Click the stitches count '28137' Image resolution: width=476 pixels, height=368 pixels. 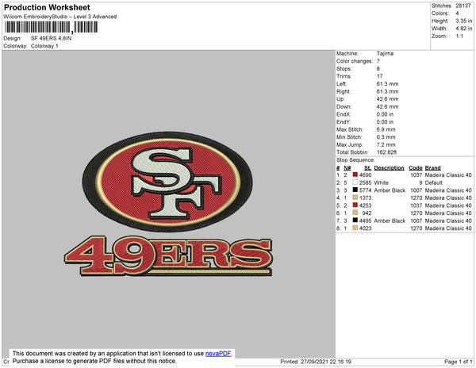click(x=463, y=6)
